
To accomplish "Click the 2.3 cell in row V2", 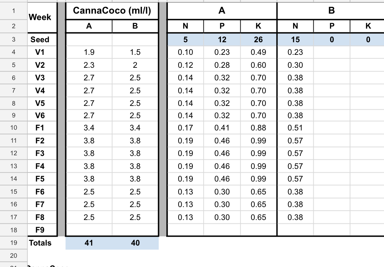I will click(89, 65).
